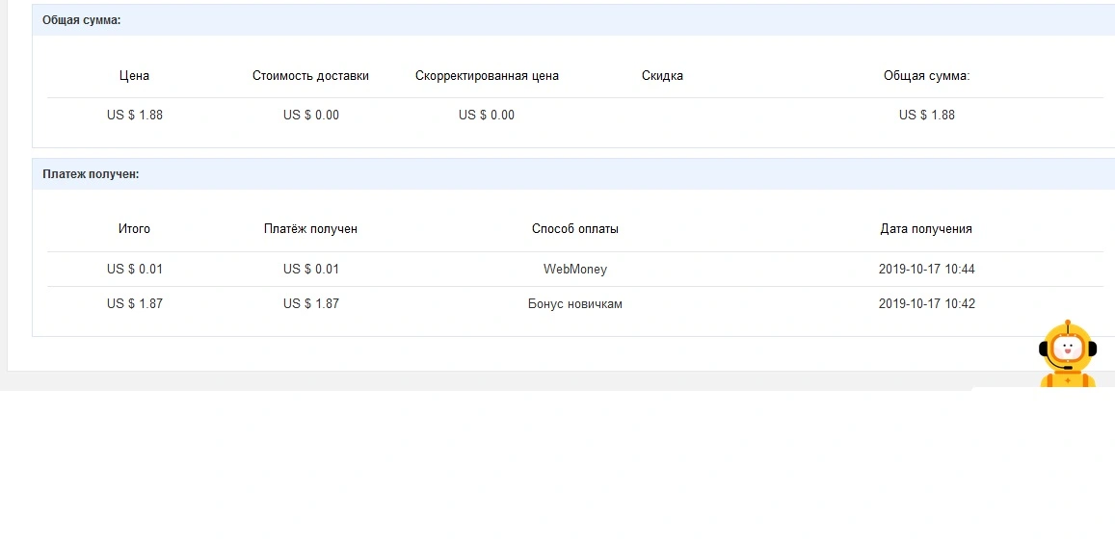Select the 'Способ оплаты' column header
The width and height of the screenshot is (1115, 544).
coord(575,229)
